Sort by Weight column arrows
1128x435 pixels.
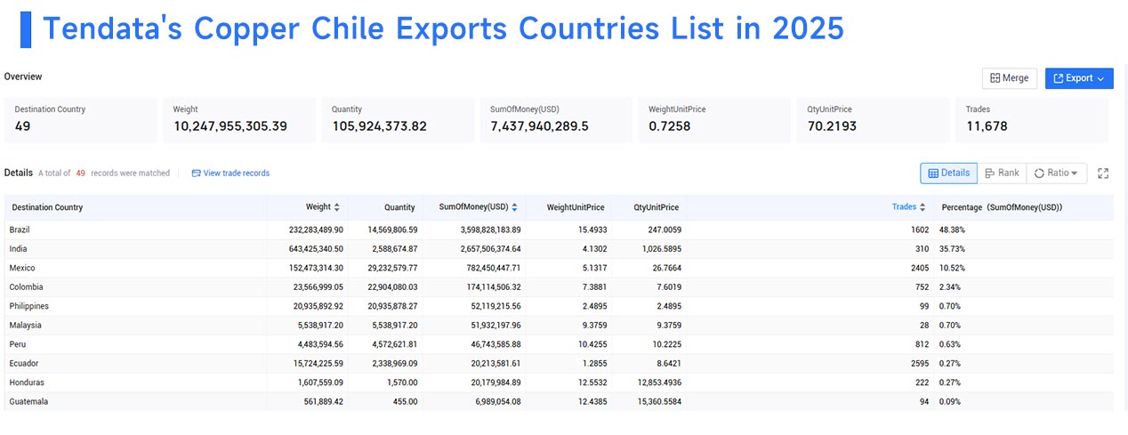(x=337, y=207)
